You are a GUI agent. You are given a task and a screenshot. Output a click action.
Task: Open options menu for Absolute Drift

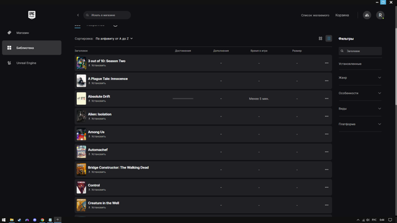coord(327,98)
